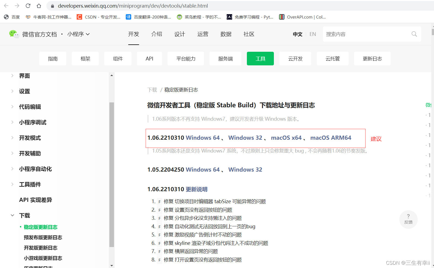The height and width of the screenshot is (268, 434).
Task: Select the 运营 top navigation tab
Action: [203, 34]
